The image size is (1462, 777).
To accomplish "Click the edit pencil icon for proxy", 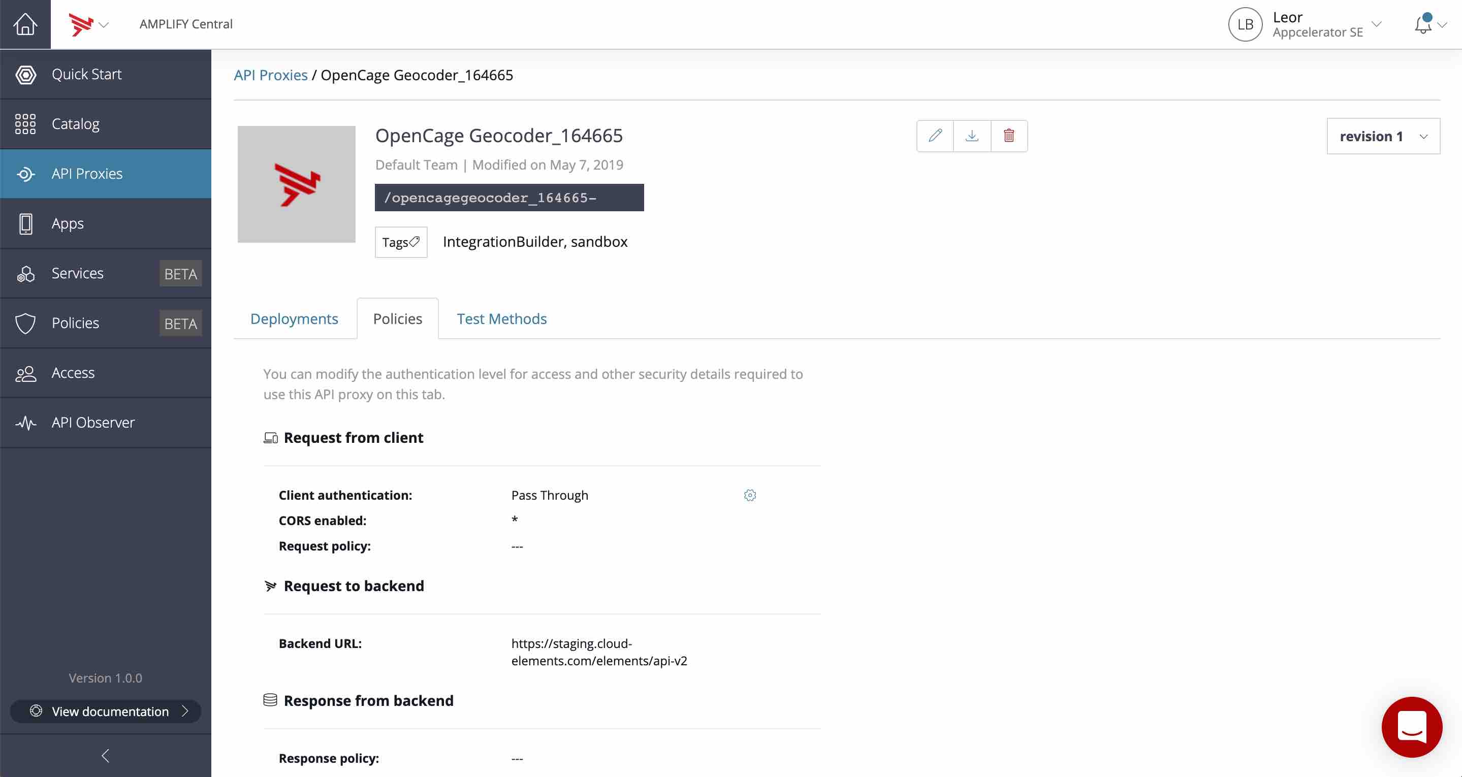I will (935, 135).
